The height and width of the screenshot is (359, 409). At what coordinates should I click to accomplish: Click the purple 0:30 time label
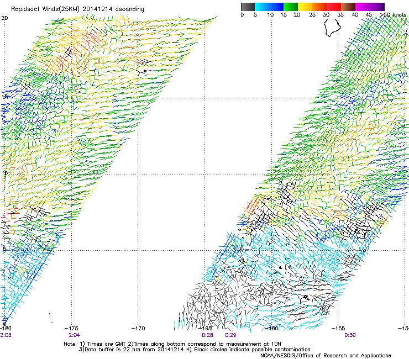tap(350, 335)
